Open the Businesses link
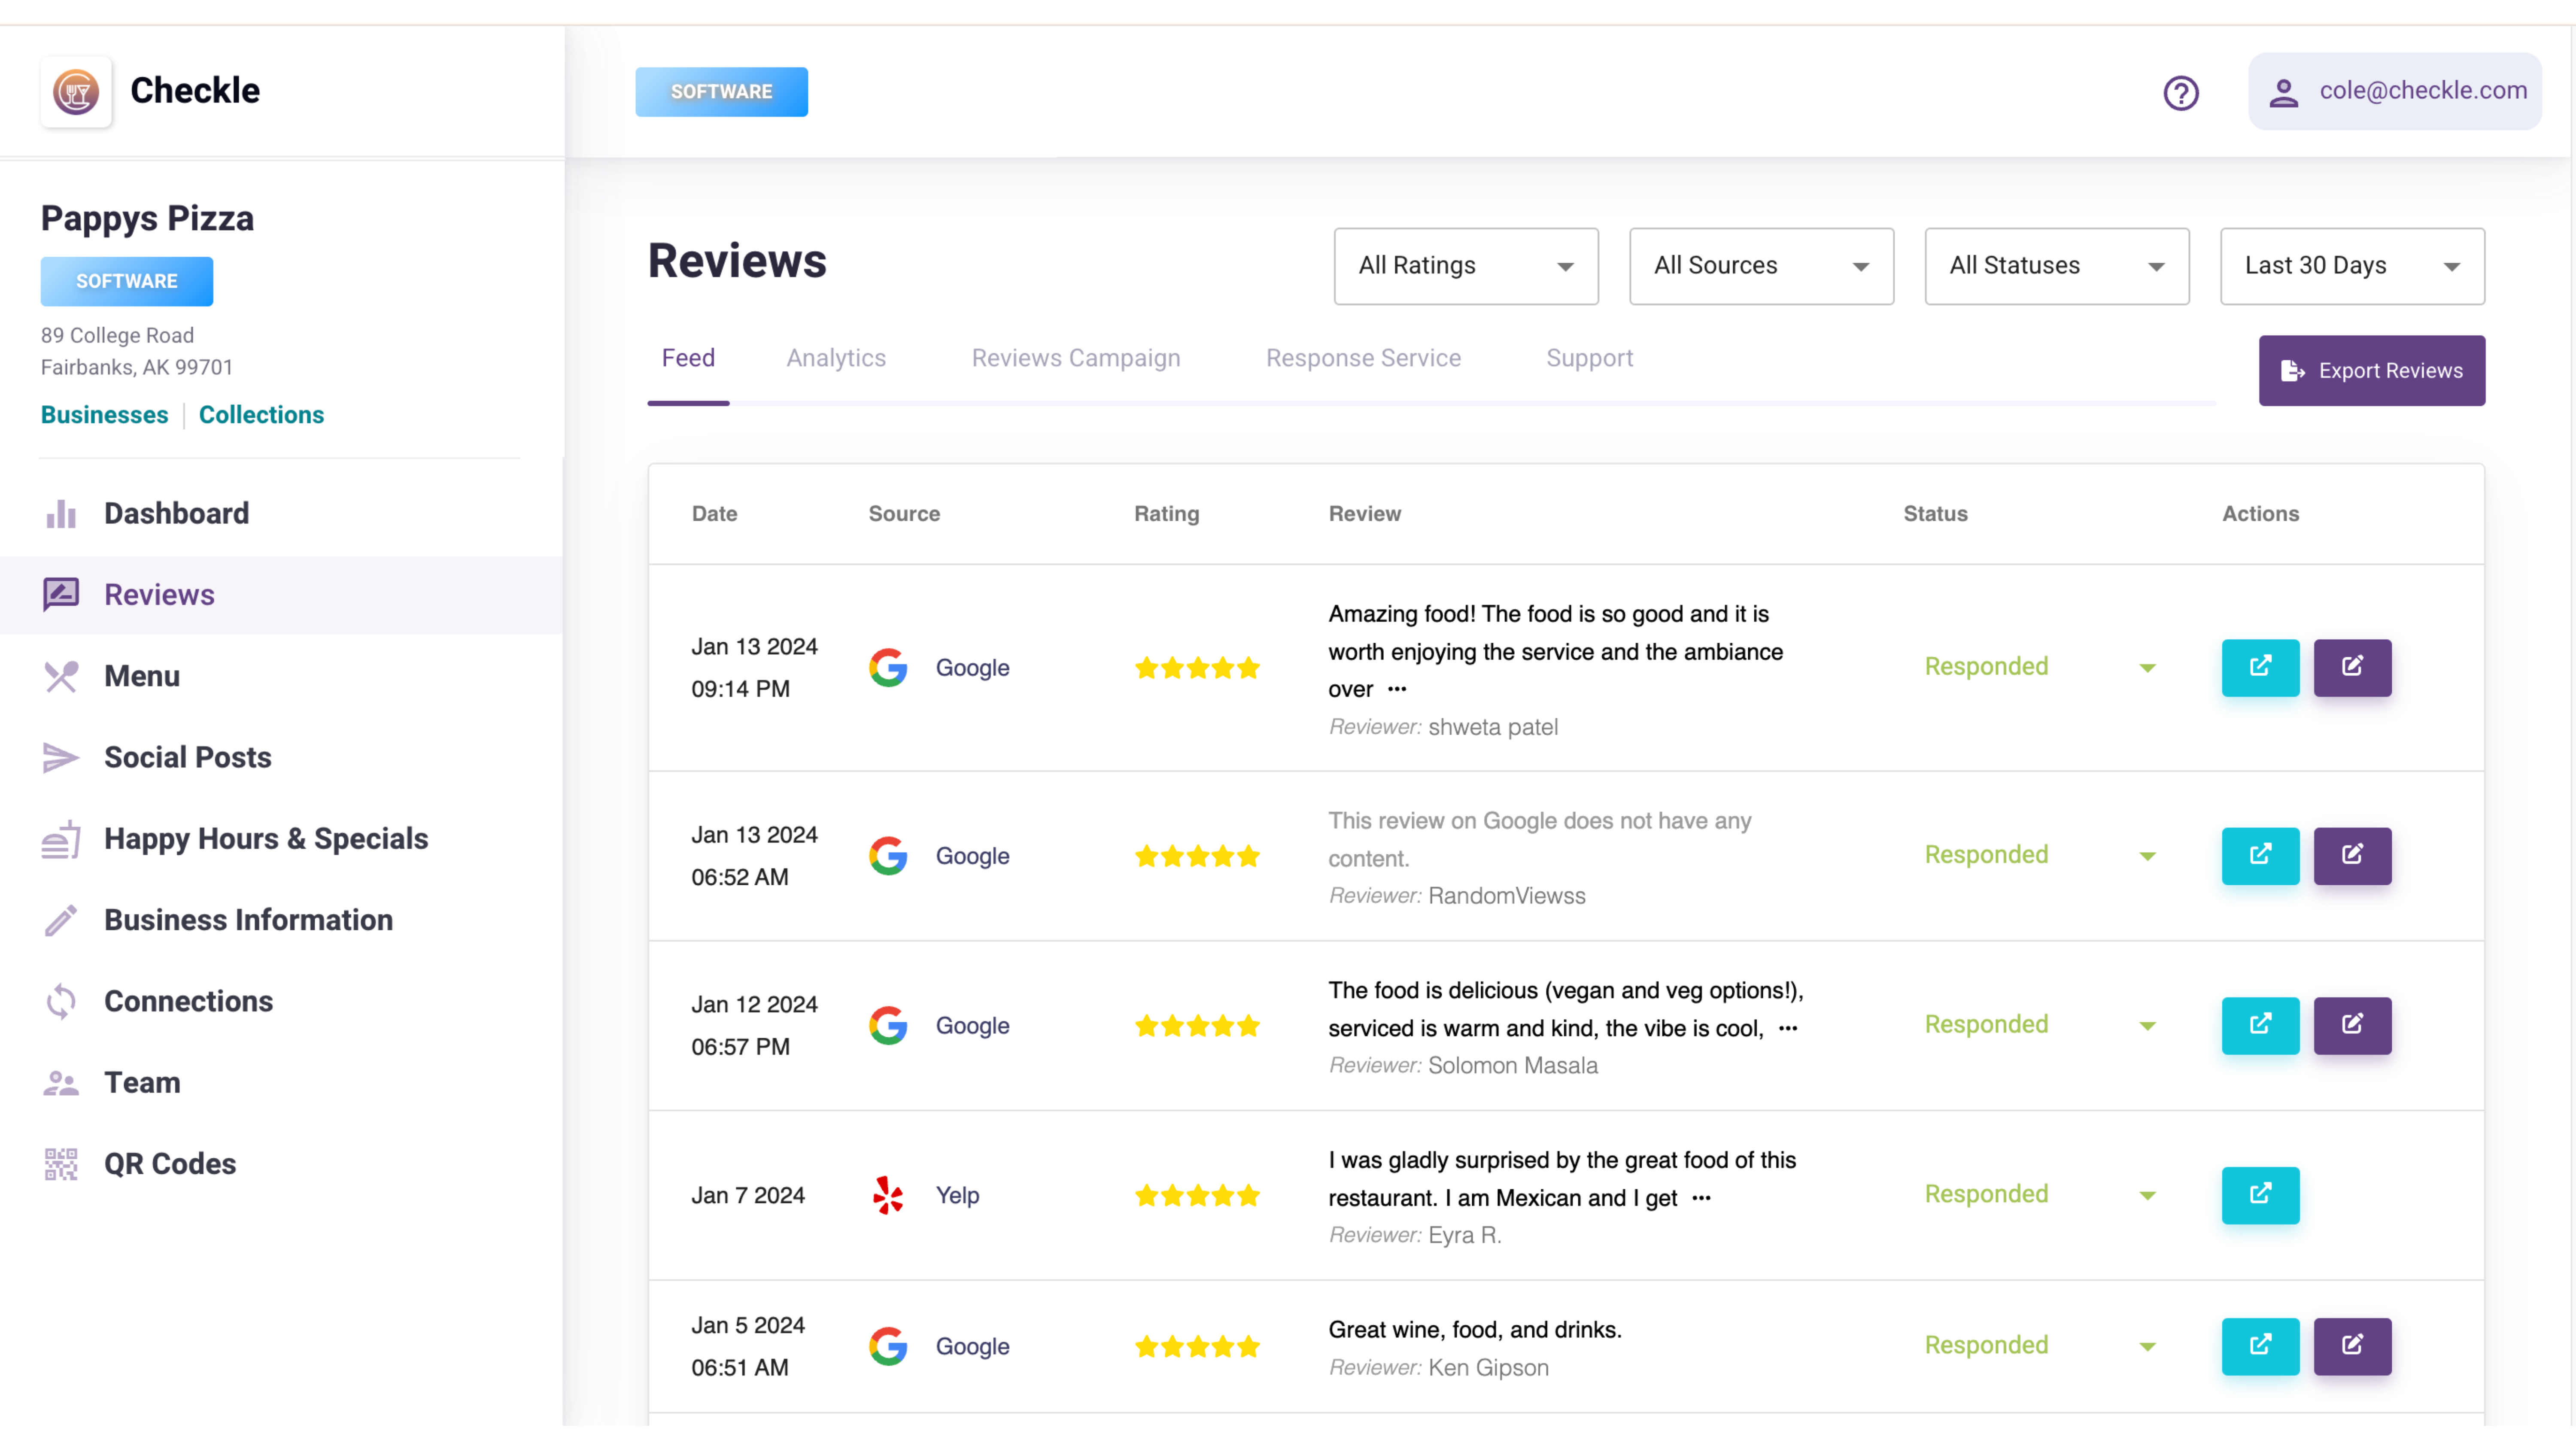This screenshot has width=2576, height=1449. [x=104, y=415]
